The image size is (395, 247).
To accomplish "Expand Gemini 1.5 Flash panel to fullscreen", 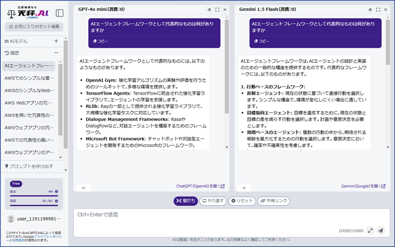I will [378, 10].
